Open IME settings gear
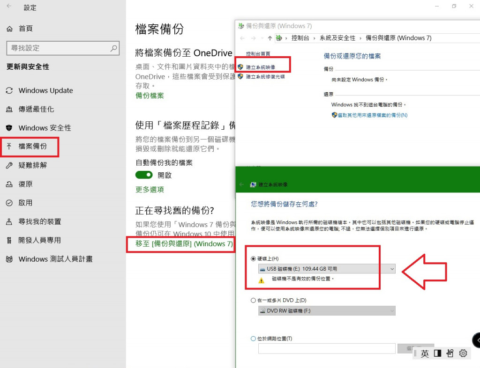 pyautogui.click(x=463, y=353)
